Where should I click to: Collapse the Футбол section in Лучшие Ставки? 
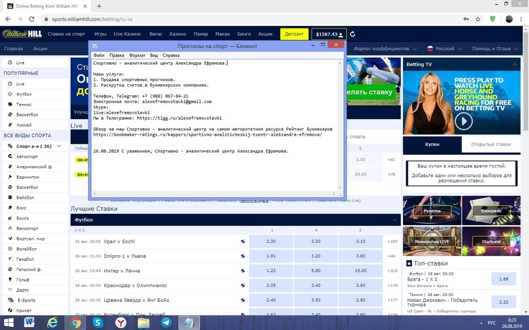coord(395,220)
